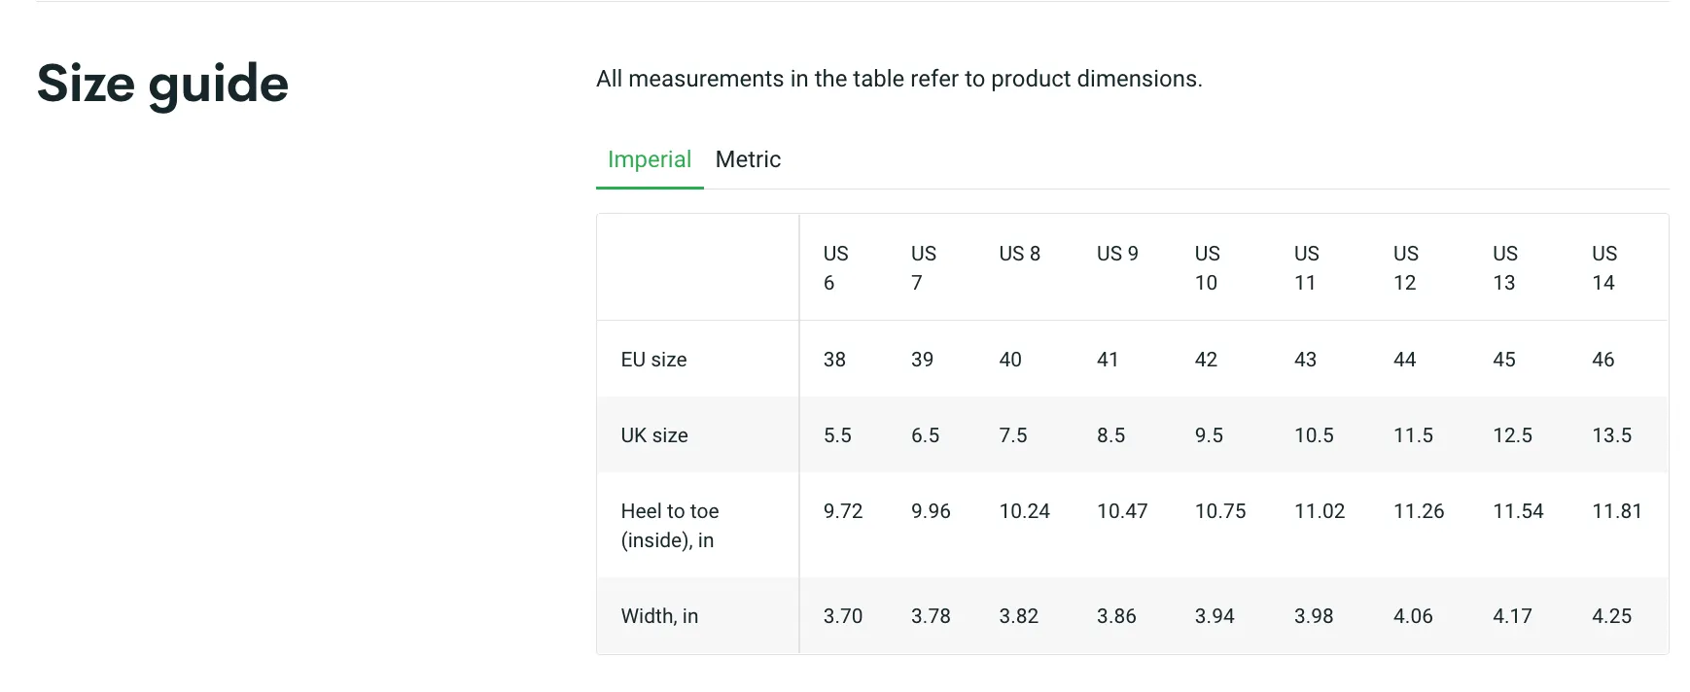This screenshot has height=692, width=1690.
Task: Click the UK size row label
Action: [x=654, y=435]
